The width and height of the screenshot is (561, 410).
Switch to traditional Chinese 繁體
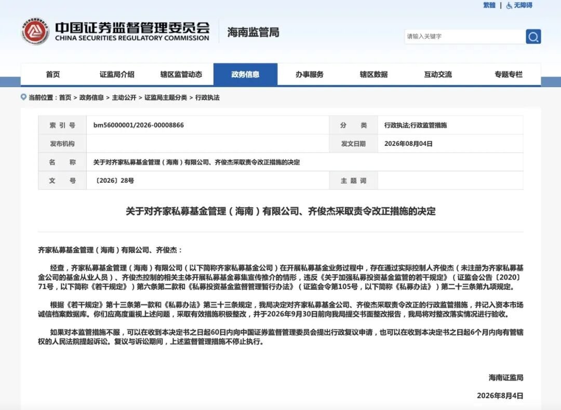click(x=489, y=5)
